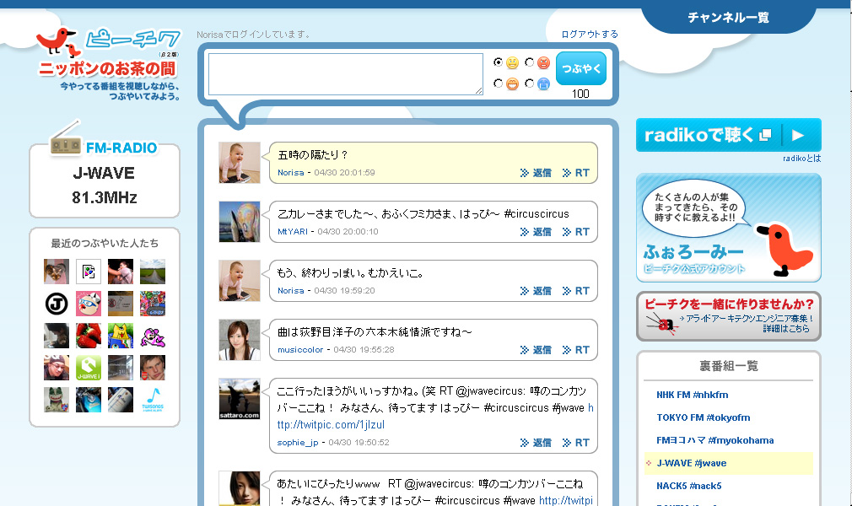Image resolution: width=852 pixels, height=506 pixels.
Task: Open the green J-WAVE i avatar
Action: [x=89, y=368]
